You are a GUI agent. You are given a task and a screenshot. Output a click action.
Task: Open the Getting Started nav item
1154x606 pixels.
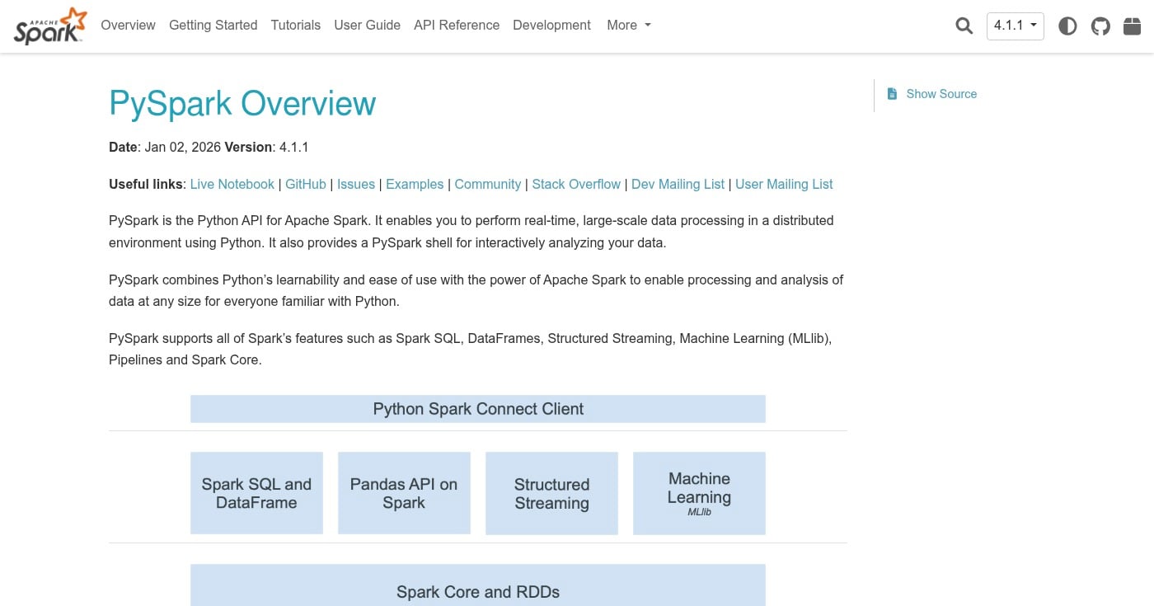(x=213, y=26)
